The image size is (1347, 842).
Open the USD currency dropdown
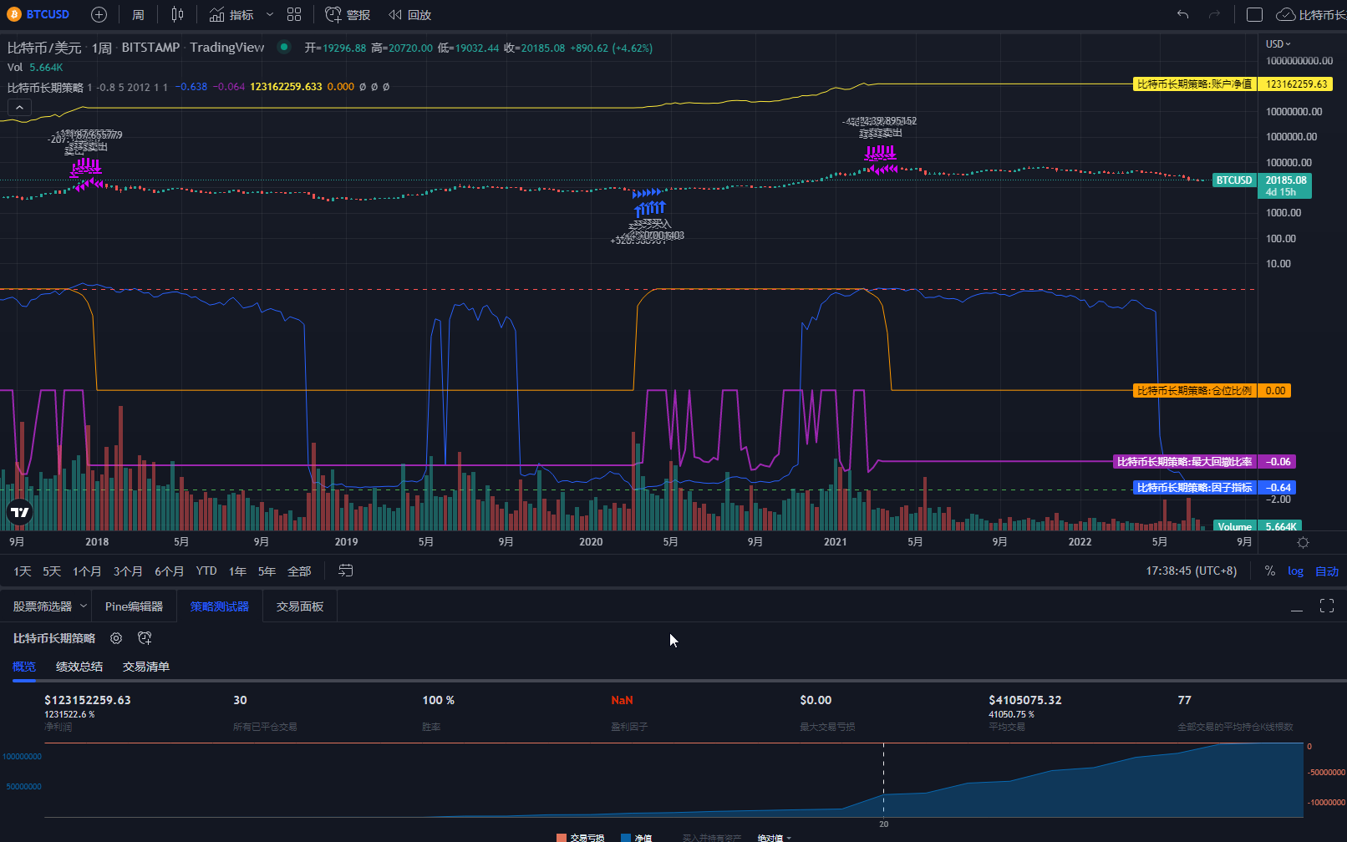click(x=1278, y=43)
